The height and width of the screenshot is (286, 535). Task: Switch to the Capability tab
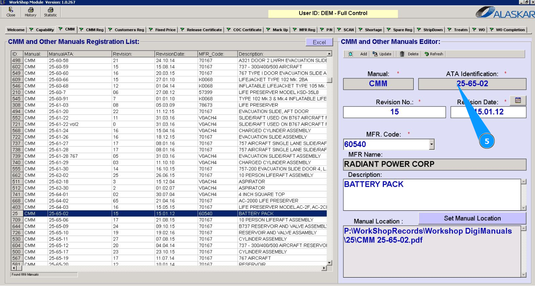(42, 30)
